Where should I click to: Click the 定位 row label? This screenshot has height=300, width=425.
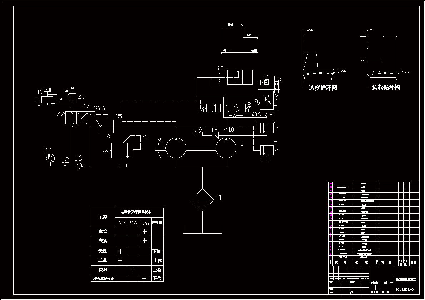(103, 231)
